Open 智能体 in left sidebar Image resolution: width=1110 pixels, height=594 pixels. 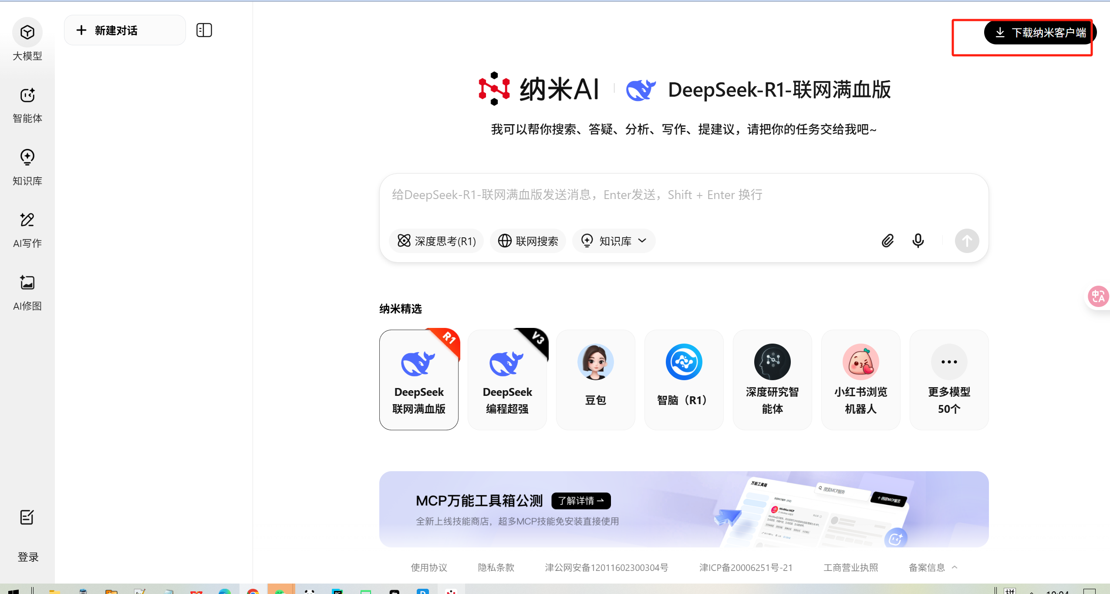pyautogui.click(x=27, y=105)
